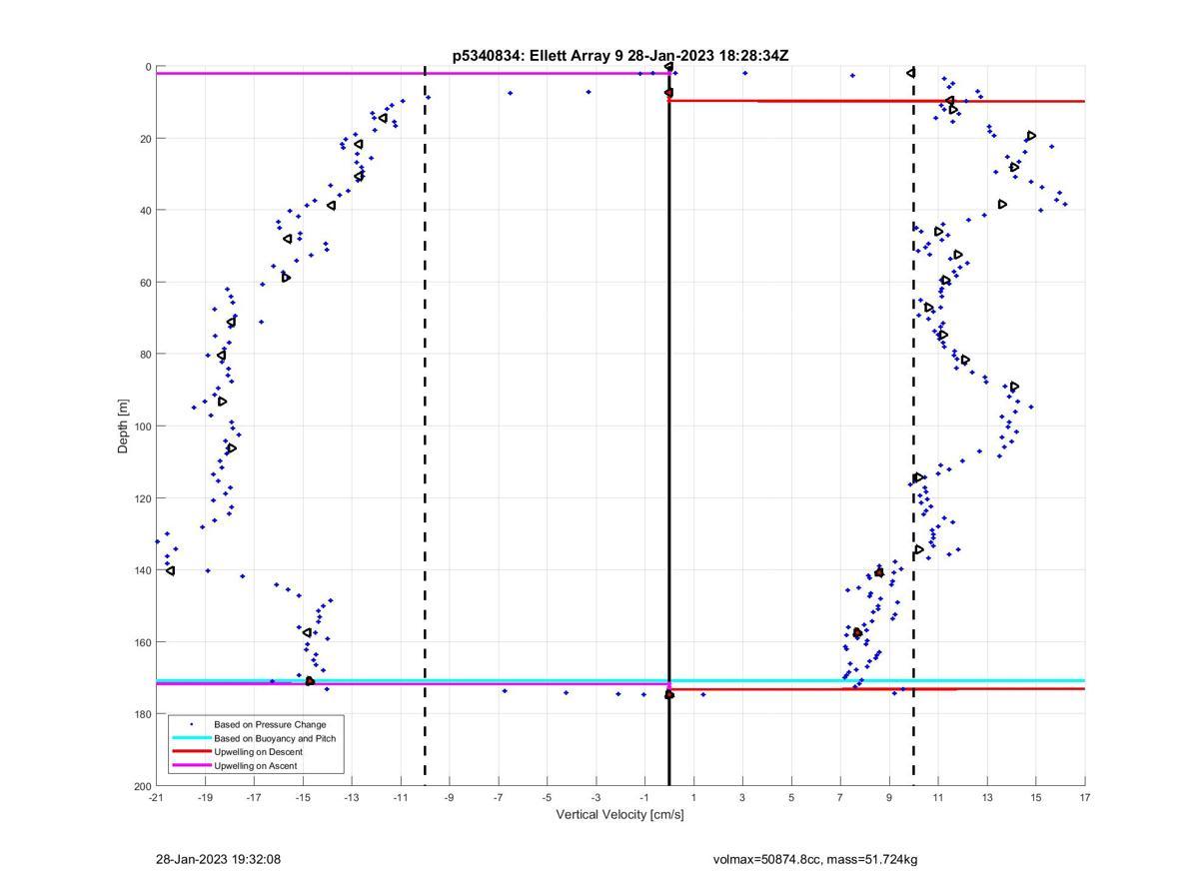1199x884 pixels.
Task: Click legend entry 'Based on Pressure Change'
Action: (x=270, y=724)
